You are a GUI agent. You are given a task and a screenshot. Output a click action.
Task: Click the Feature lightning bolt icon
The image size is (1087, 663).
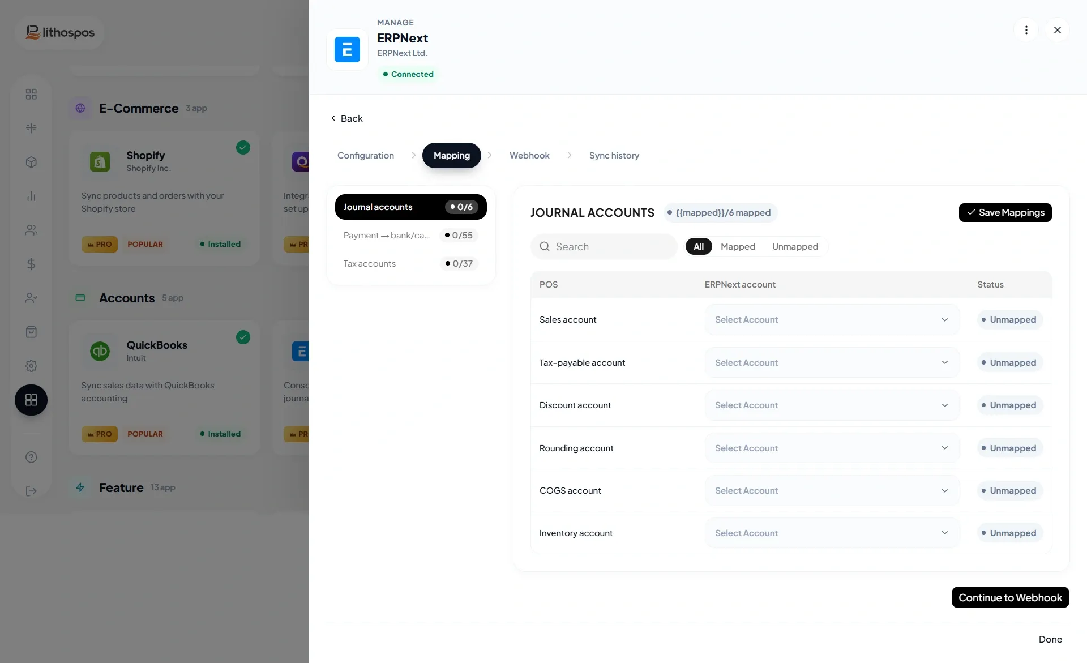pyautogui.click(x=80, y=487)
